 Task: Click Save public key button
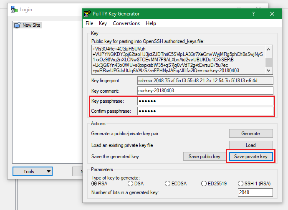204,156
